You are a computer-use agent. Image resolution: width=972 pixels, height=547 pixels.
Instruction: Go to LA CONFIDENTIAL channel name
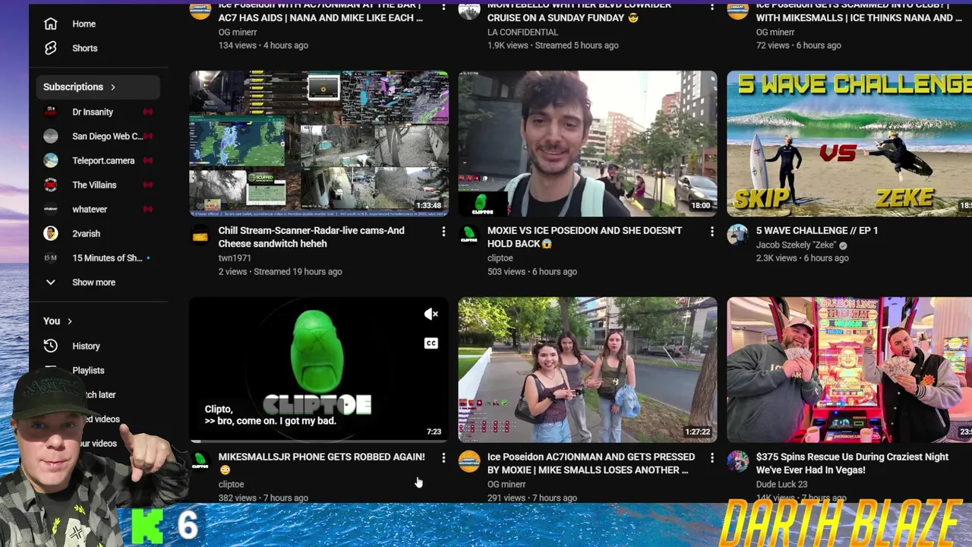(522, 32)
